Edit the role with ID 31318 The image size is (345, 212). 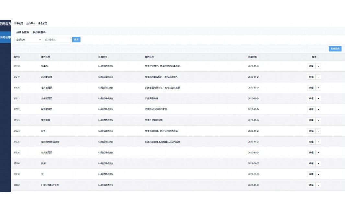(311, 66)
